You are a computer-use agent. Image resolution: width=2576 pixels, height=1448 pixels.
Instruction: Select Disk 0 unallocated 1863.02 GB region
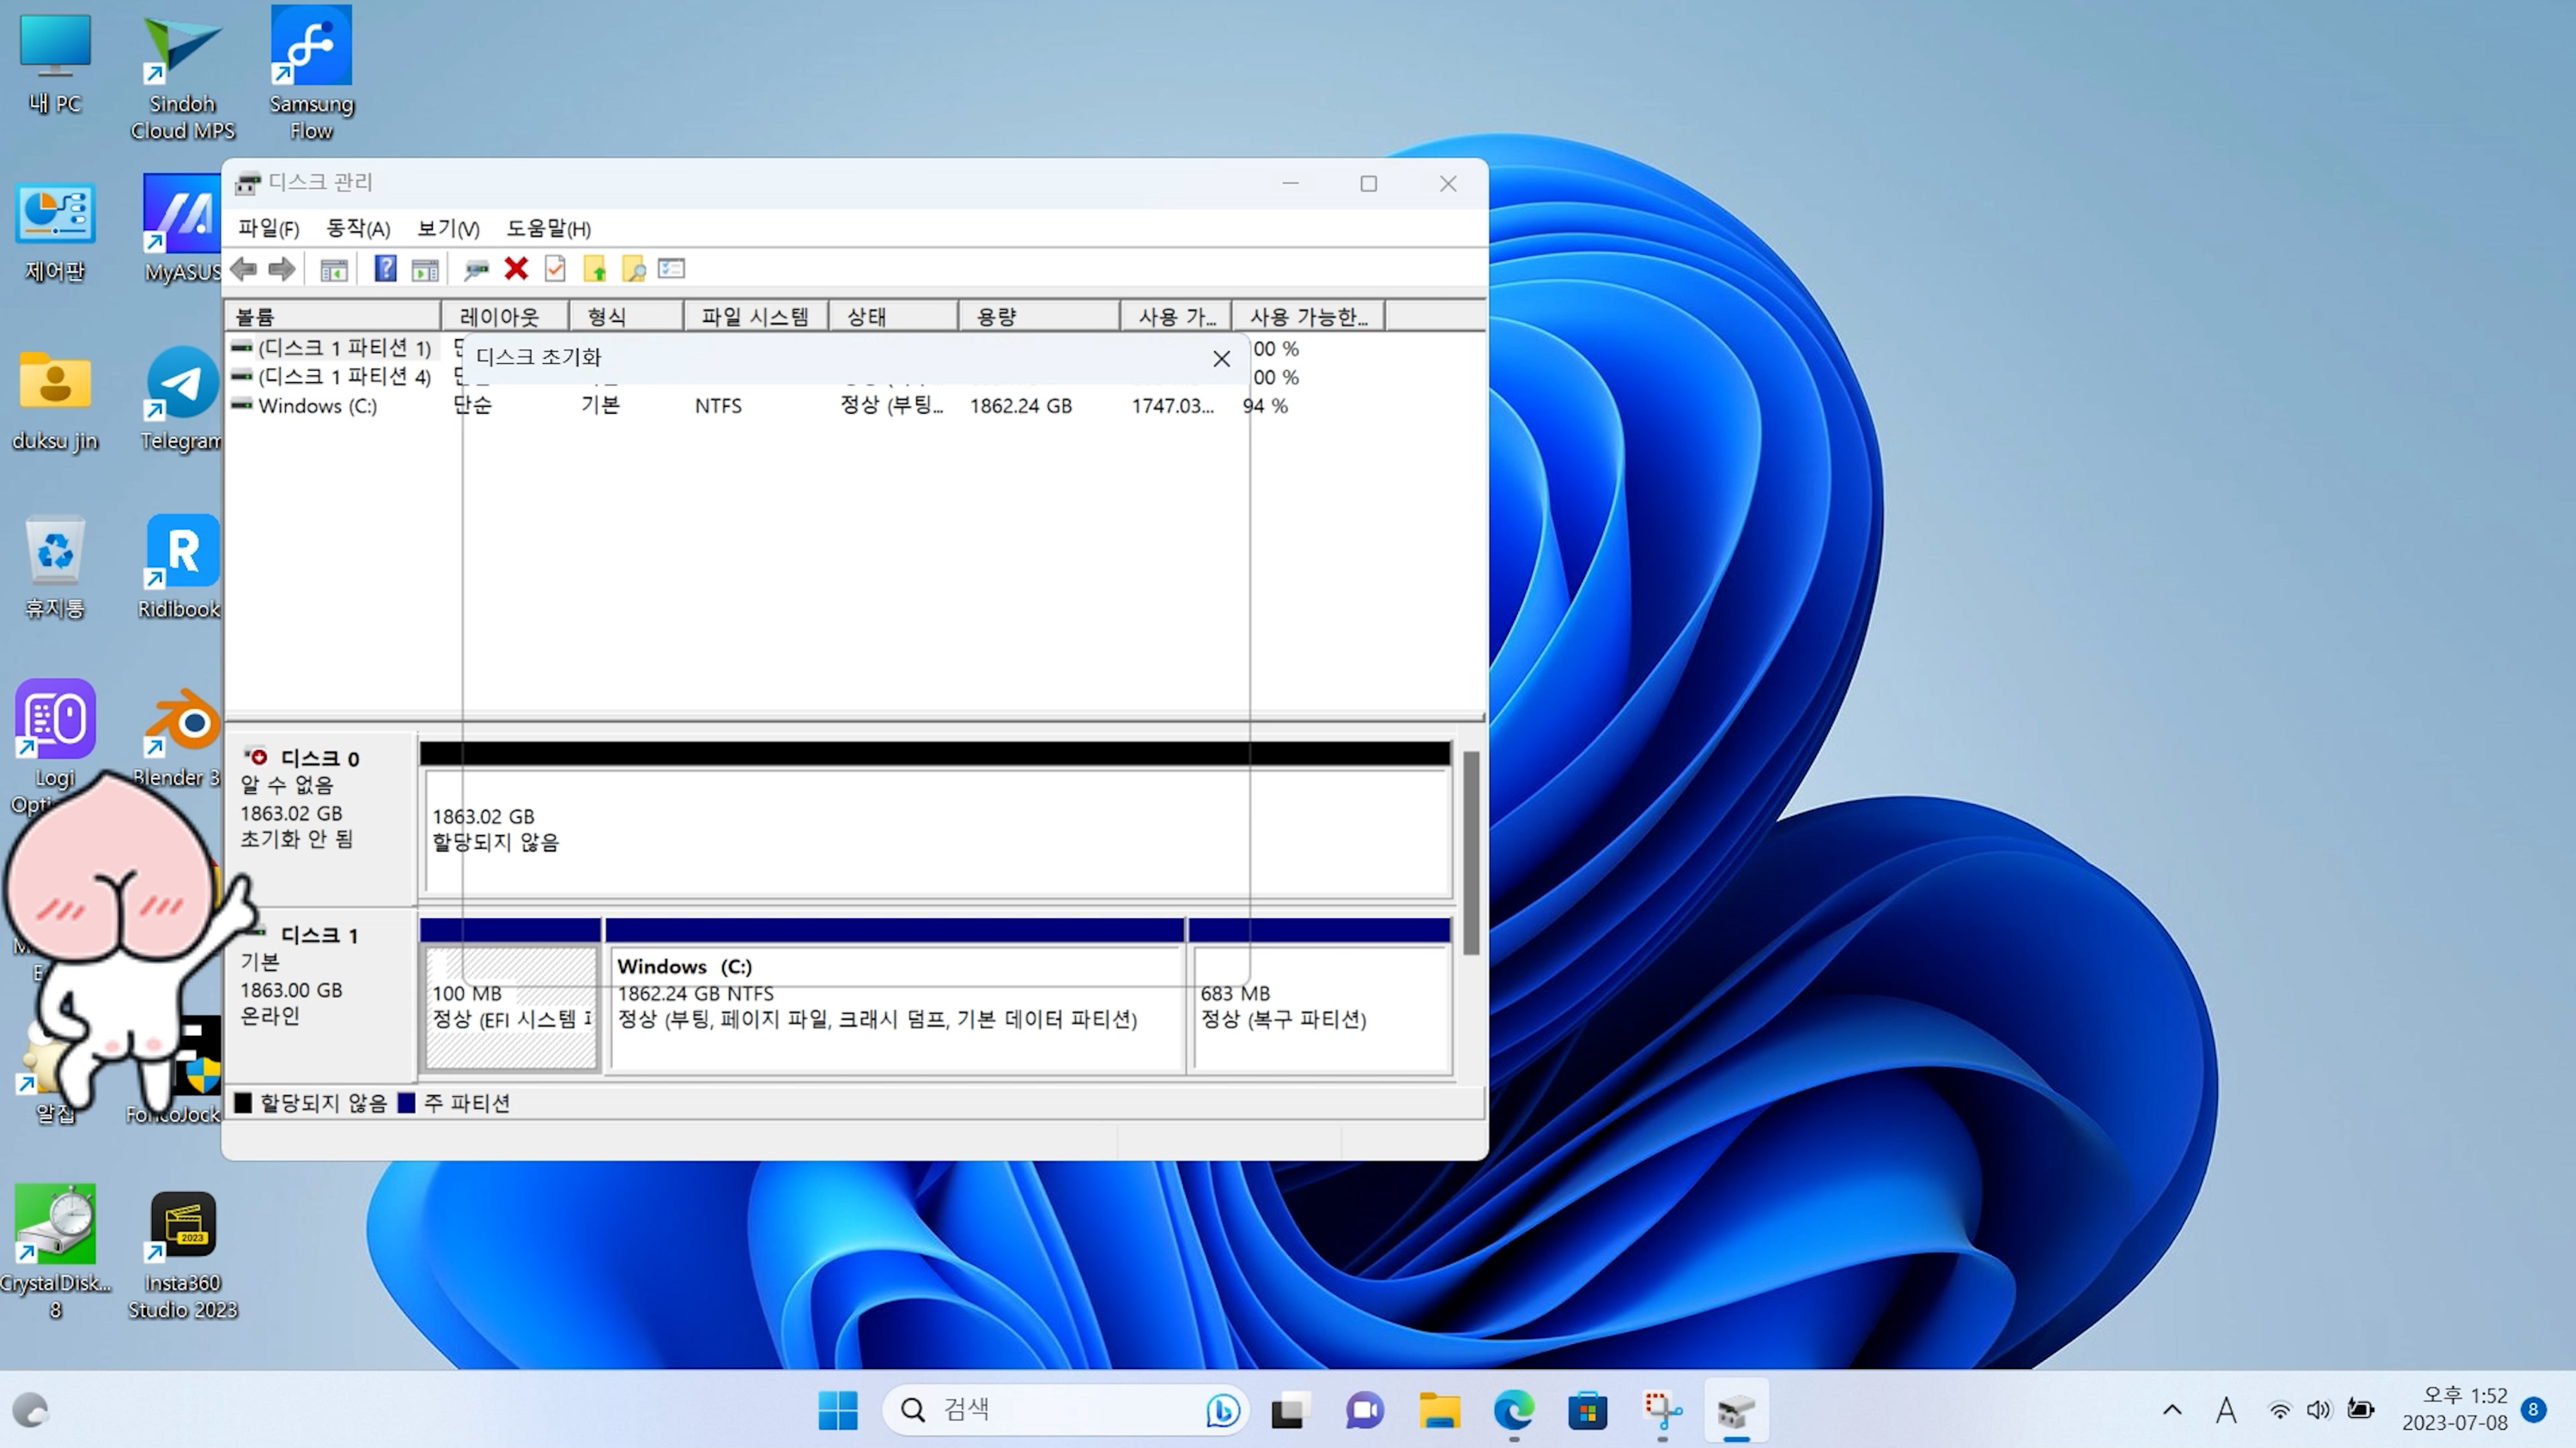pyautogui.click(x=935, y=830)
